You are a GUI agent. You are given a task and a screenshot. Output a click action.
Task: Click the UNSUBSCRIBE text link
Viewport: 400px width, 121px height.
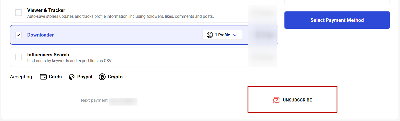(297, 100)
